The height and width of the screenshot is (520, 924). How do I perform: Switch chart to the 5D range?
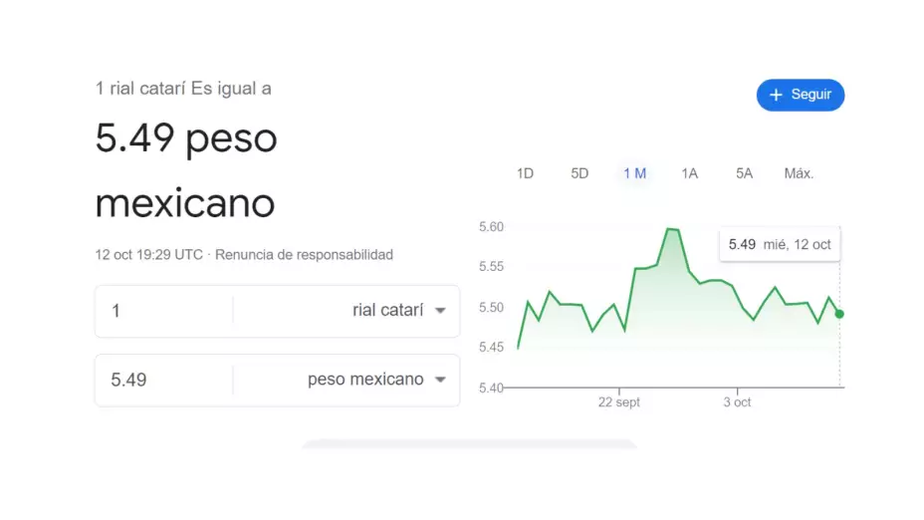point(579,173)
